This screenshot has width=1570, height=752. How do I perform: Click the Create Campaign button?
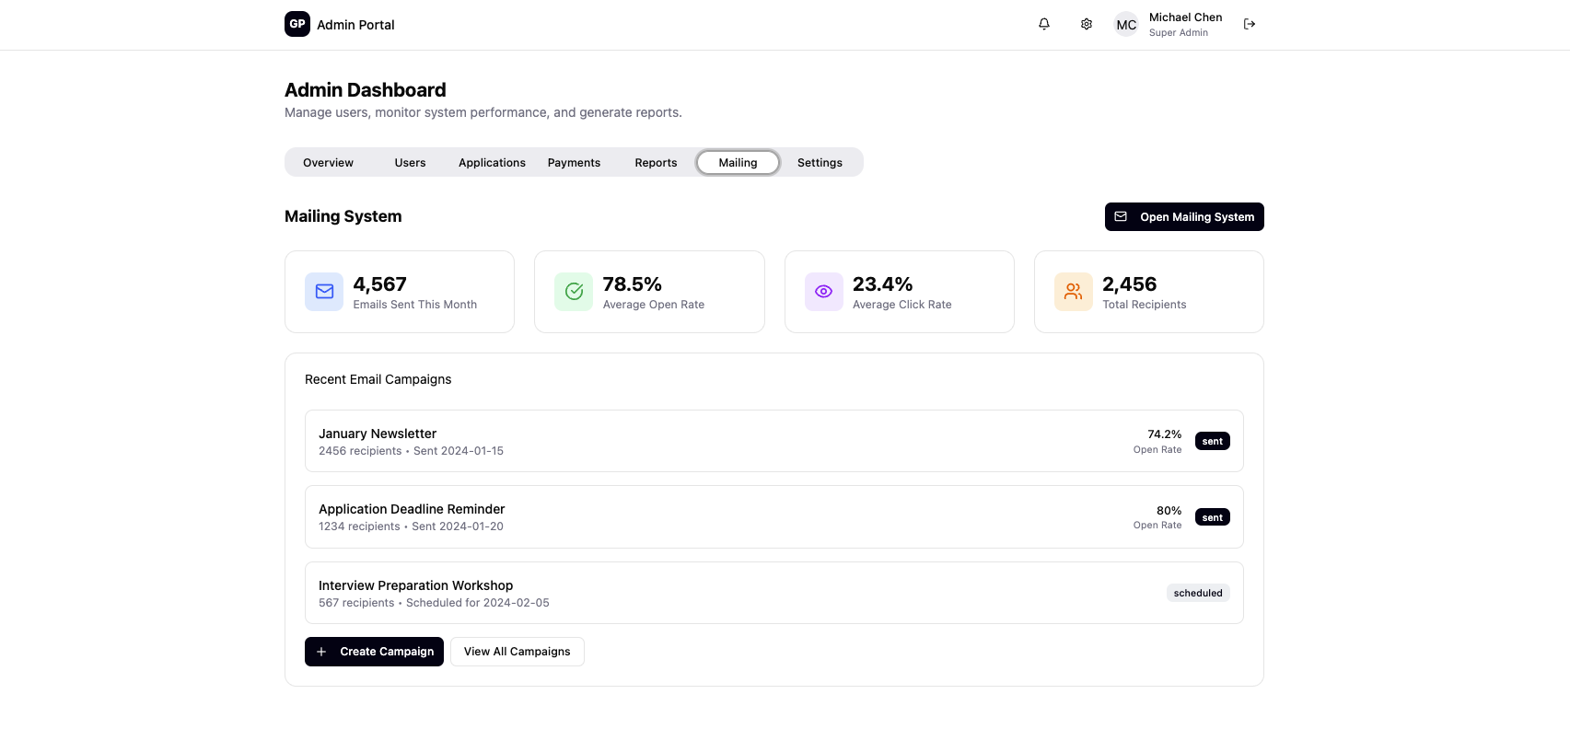374,652
